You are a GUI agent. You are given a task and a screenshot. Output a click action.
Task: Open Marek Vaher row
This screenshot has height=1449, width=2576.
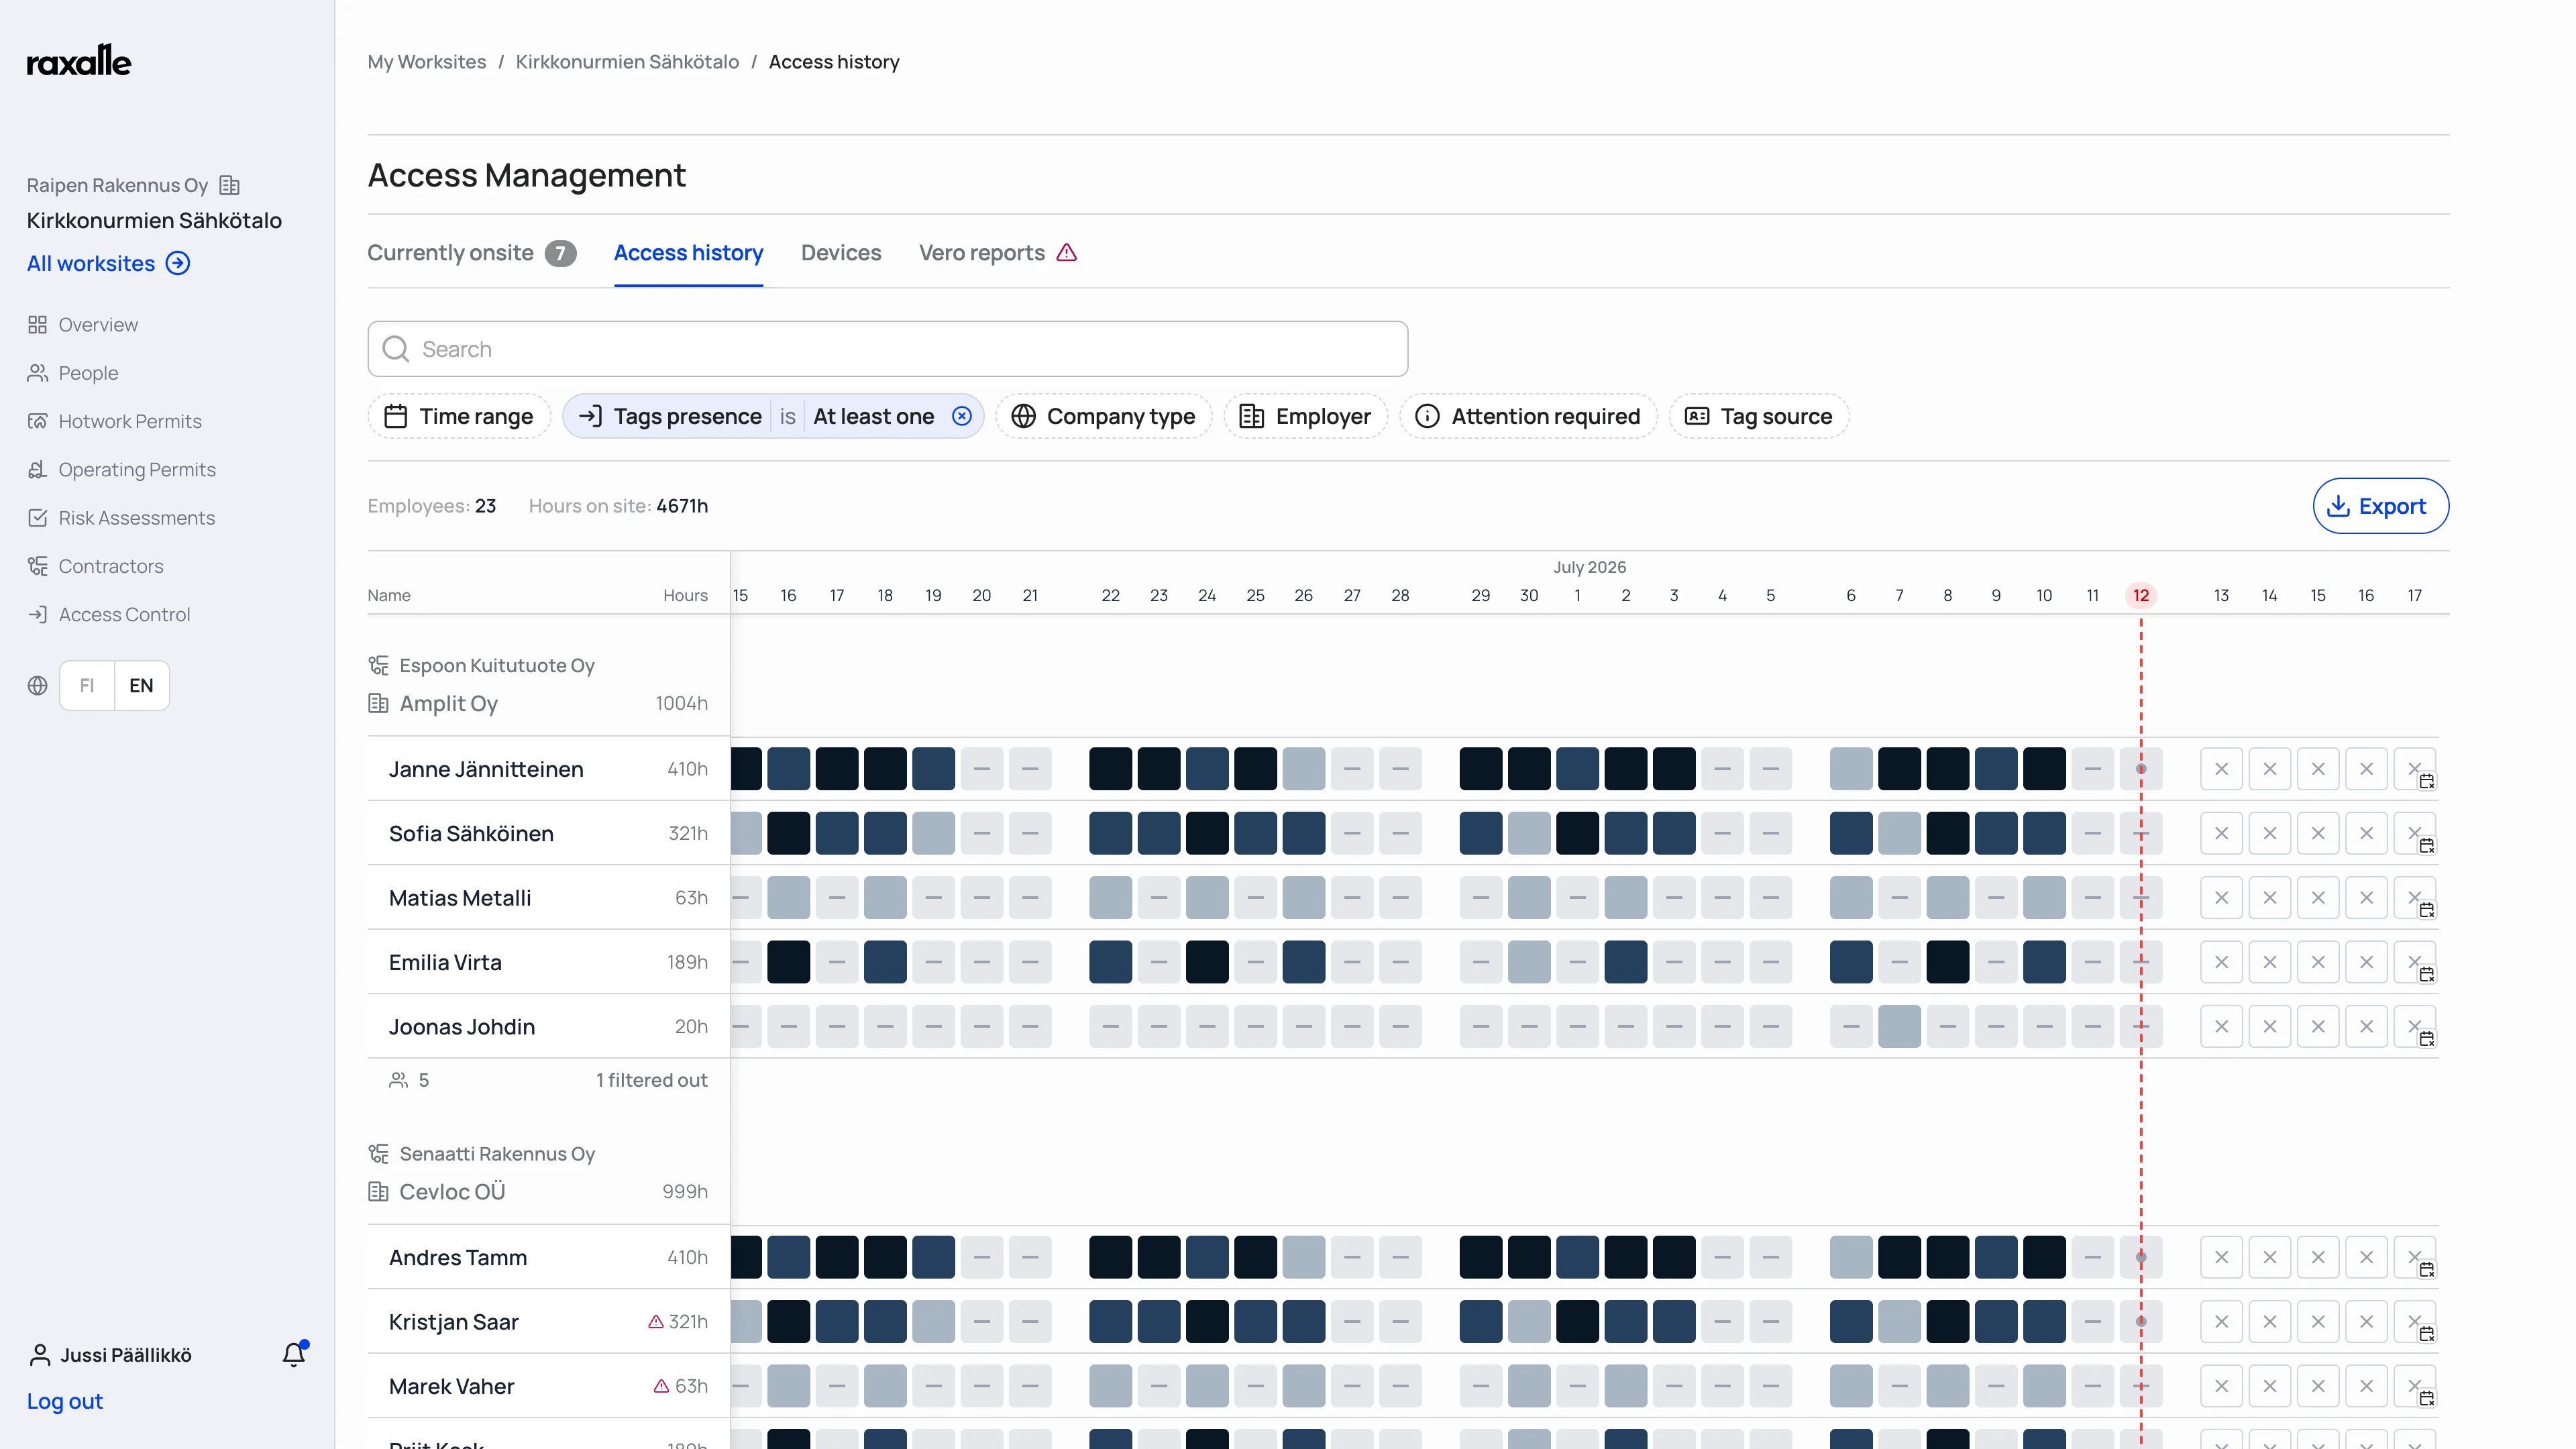coord(548,1386)
